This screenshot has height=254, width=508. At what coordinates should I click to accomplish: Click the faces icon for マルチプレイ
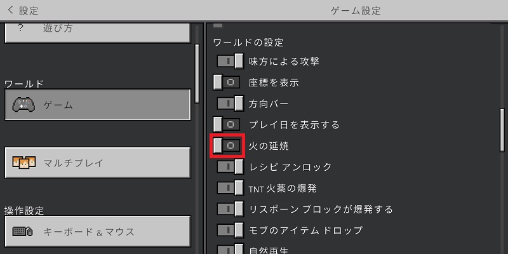pos(23,163)
